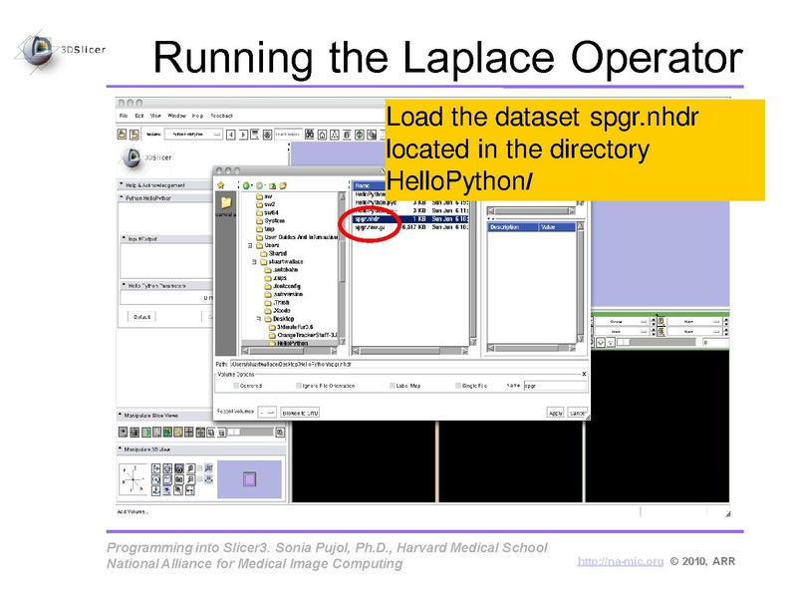Open the View menu

click(155, 116)
